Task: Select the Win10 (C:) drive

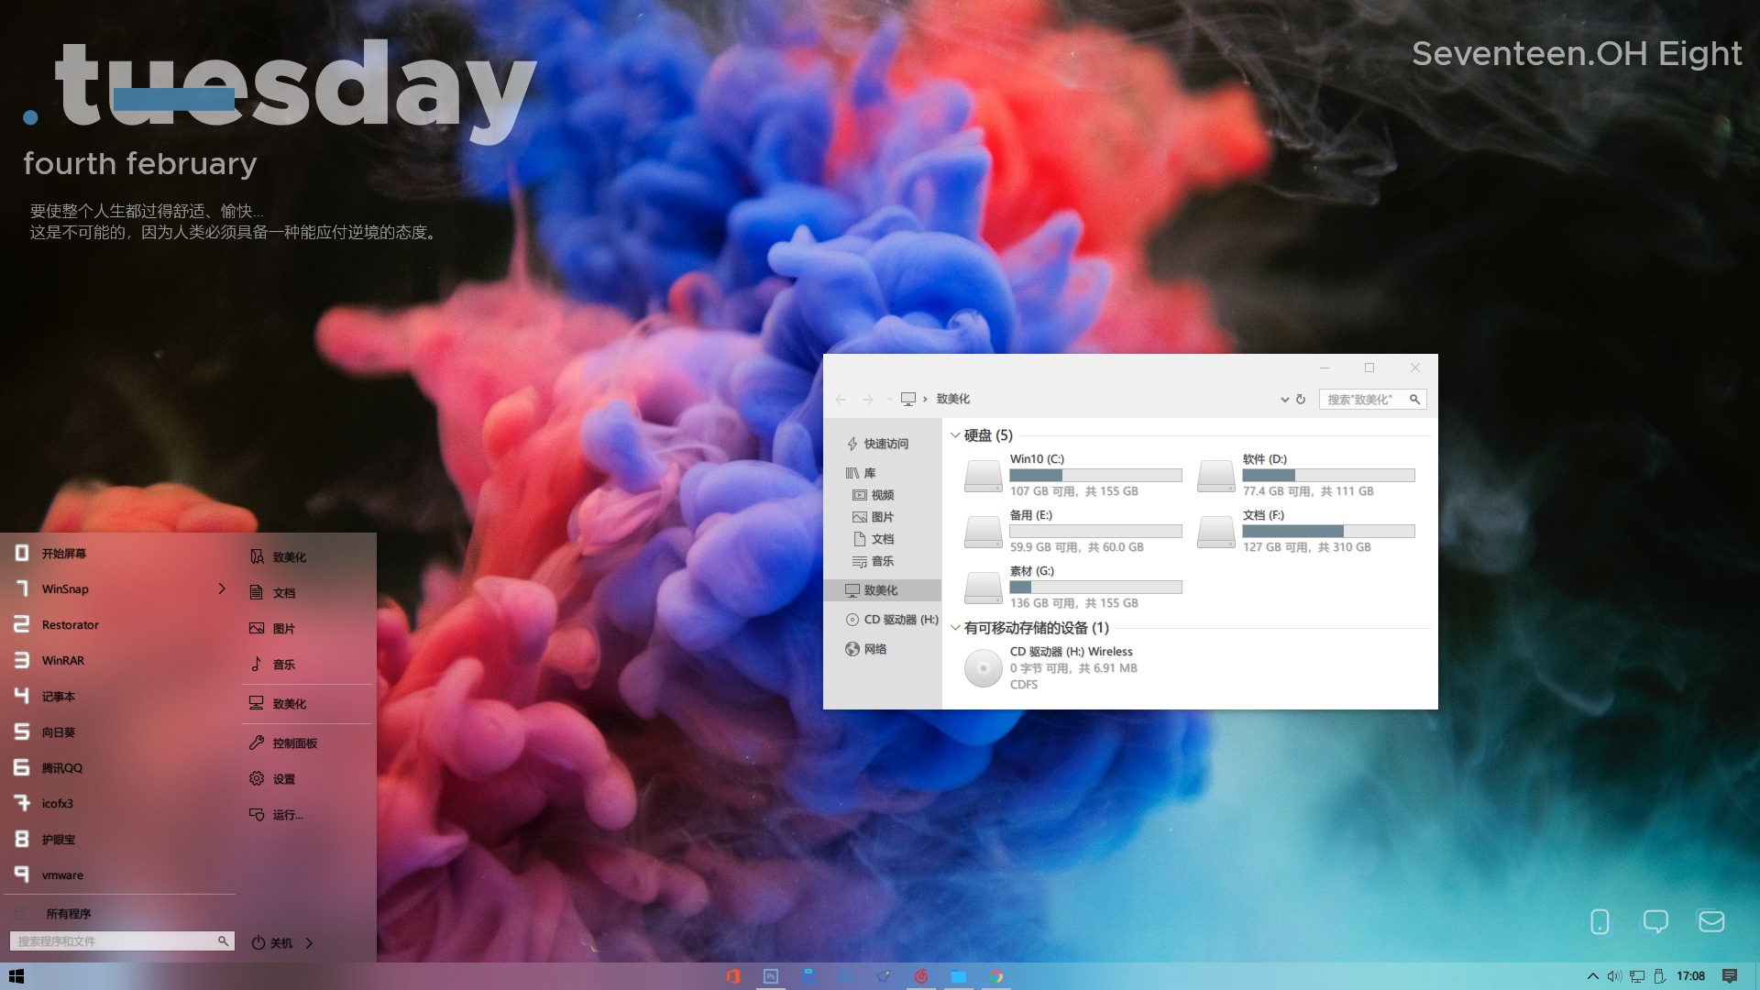Action: click(1072, 476)
